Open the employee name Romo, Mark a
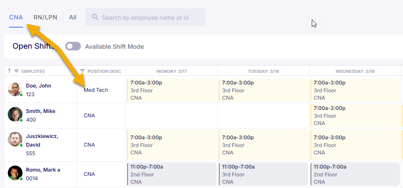This screenshot has width=403, height=188. 43,170
